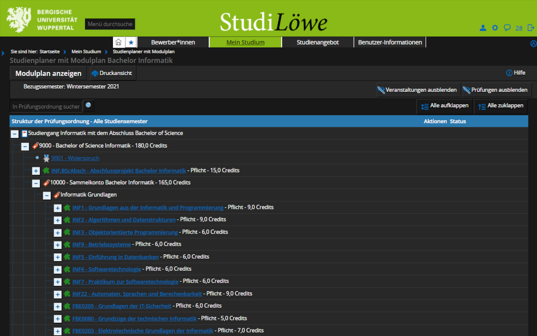The height and width of the screenshot is (336, 537).
Task: Click the tag icon beside 10000 Sammelkonto
Action: tap(46, 183)
